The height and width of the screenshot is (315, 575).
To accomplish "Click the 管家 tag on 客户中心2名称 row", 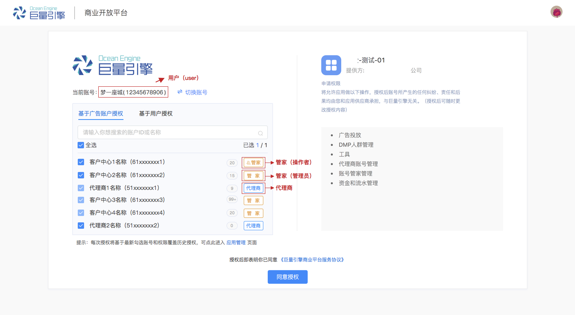I will 253,175.
